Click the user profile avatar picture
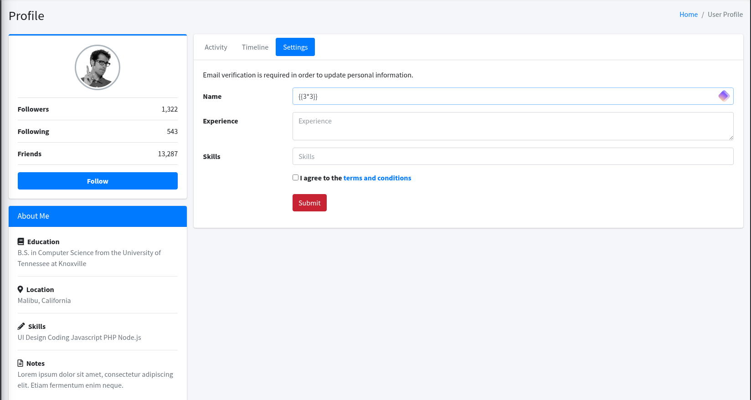 point(98,67)
